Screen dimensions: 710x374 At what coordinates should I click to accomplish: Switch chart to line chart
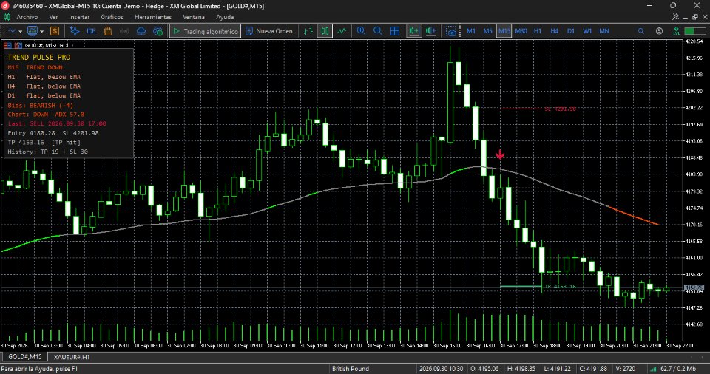[x=342, y=31]
